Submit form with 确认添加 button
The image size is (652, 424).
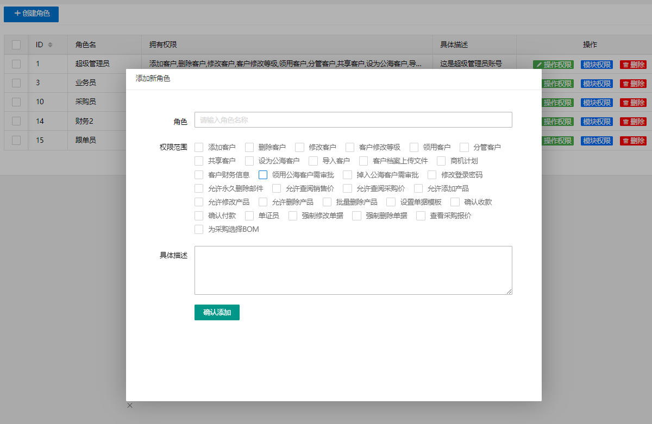tap(217, 313)
